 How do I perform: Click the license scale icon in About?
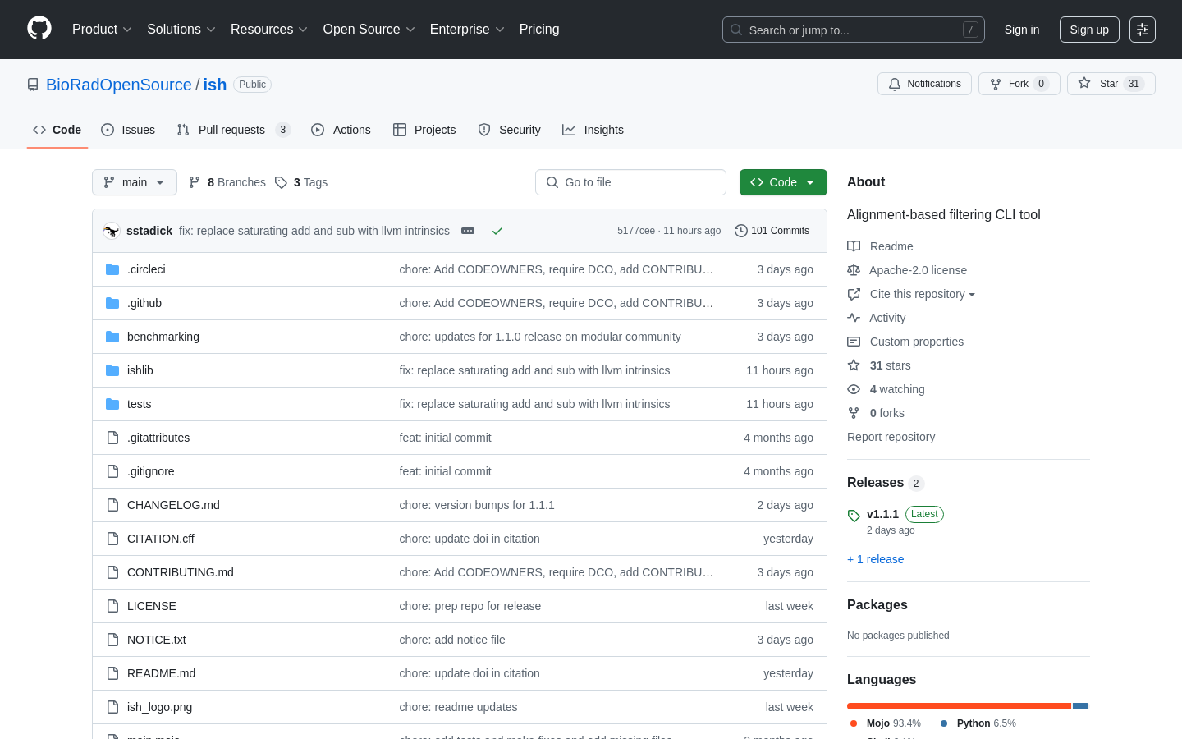click(854, 270)
